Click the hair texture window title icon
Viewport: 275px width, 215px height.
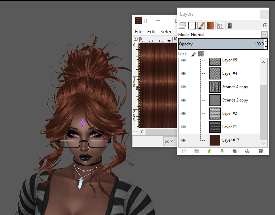(139, 21)
